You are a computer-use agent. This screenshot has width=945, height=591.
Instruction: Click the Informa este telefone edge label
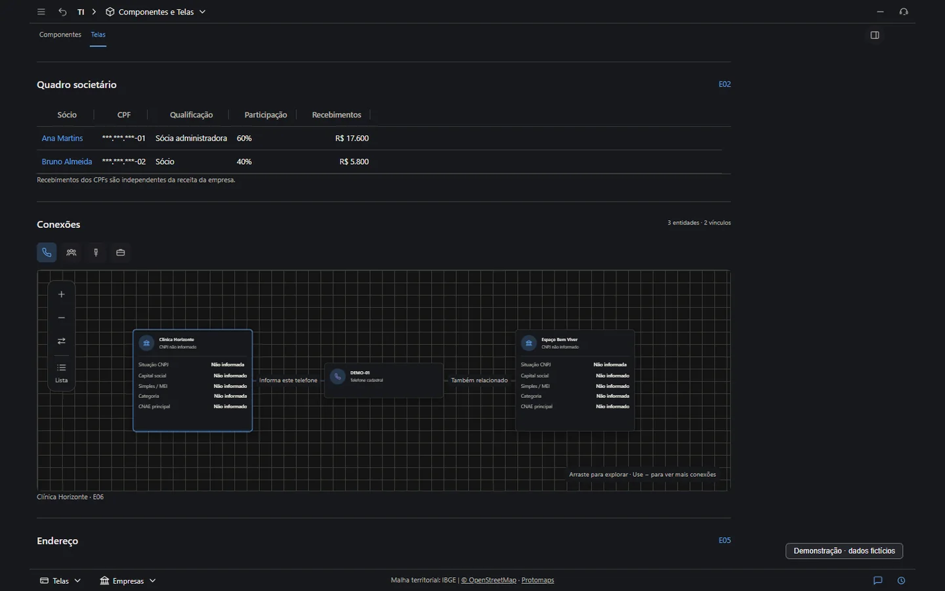[x=288, y=380]
